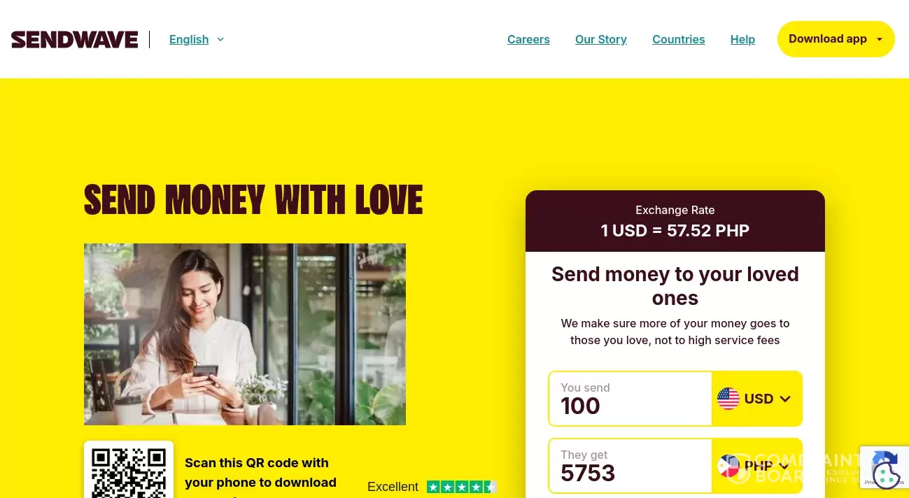Click the Download app button
Screen dimensions: 909x498
click(836, 39)
